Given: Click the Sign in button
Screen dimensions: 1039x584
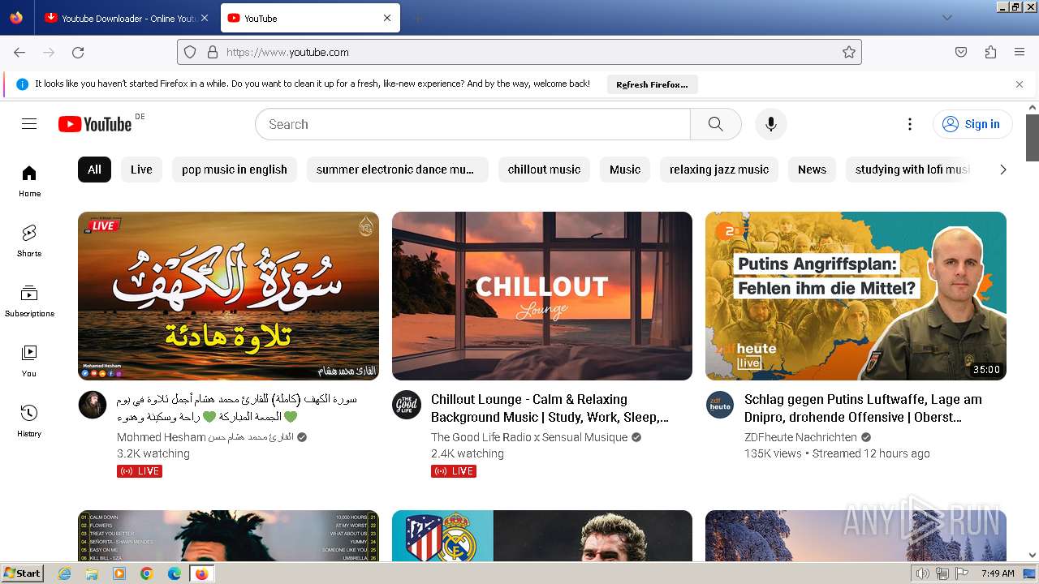Looking at the screenshot, I should tap(972, 124).
